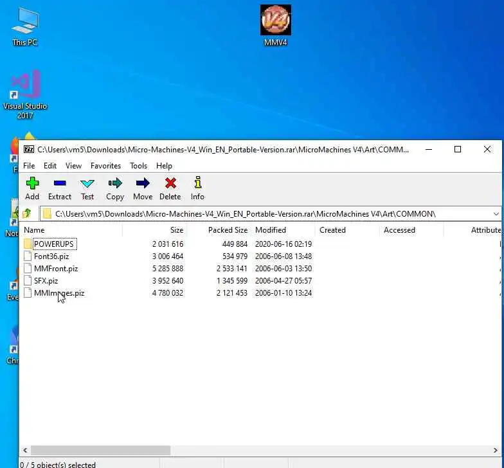The width and height of the screenshot is (504, 468).
Task: Click the Add toolbar icon
Action: (32, 184)
